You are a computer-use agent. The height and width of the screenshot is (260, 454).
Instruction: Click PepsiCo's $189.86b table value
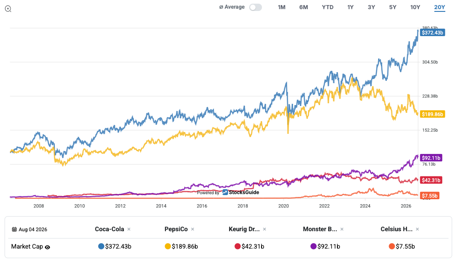click(x=185, y=246)
